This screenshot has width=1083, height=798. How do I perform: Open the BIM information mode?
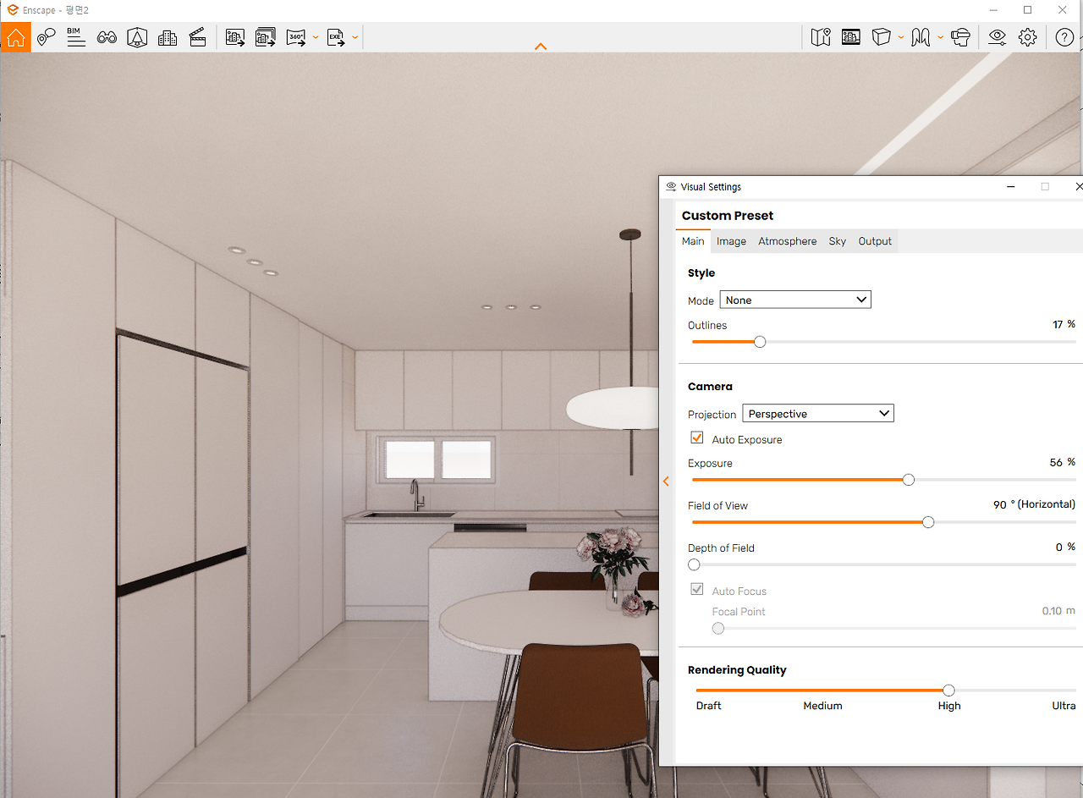(76, 37)
